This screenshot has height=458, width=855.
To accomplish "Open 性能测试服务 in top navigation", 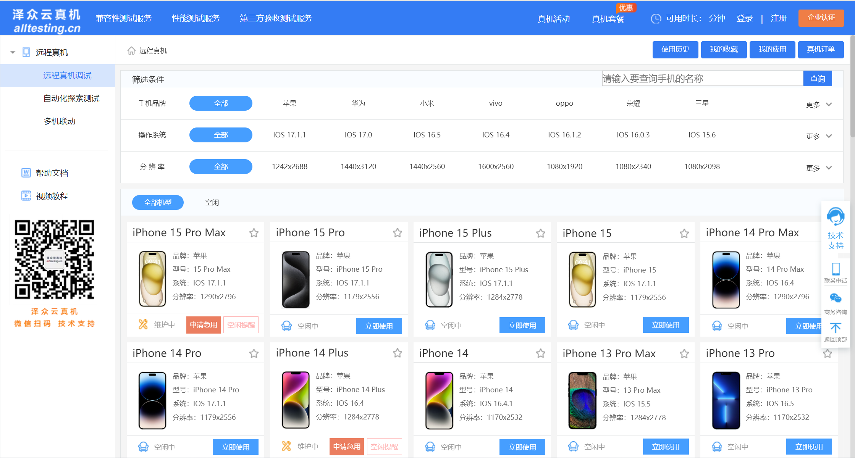I will click(x=196, y=18).
